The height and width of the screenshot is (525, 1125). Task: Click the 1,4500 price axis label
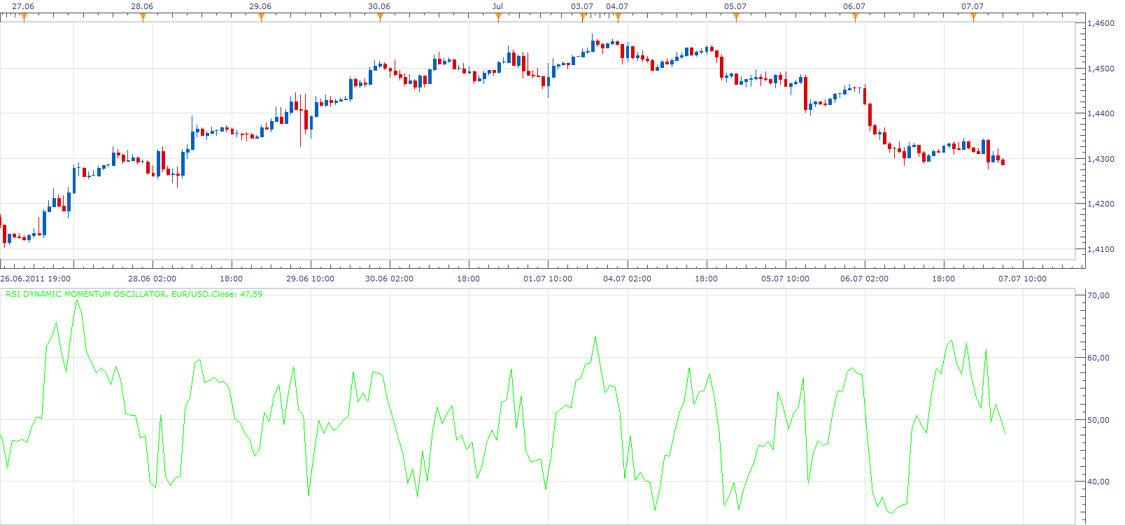pyautogui.click(x=1101, y=69)
